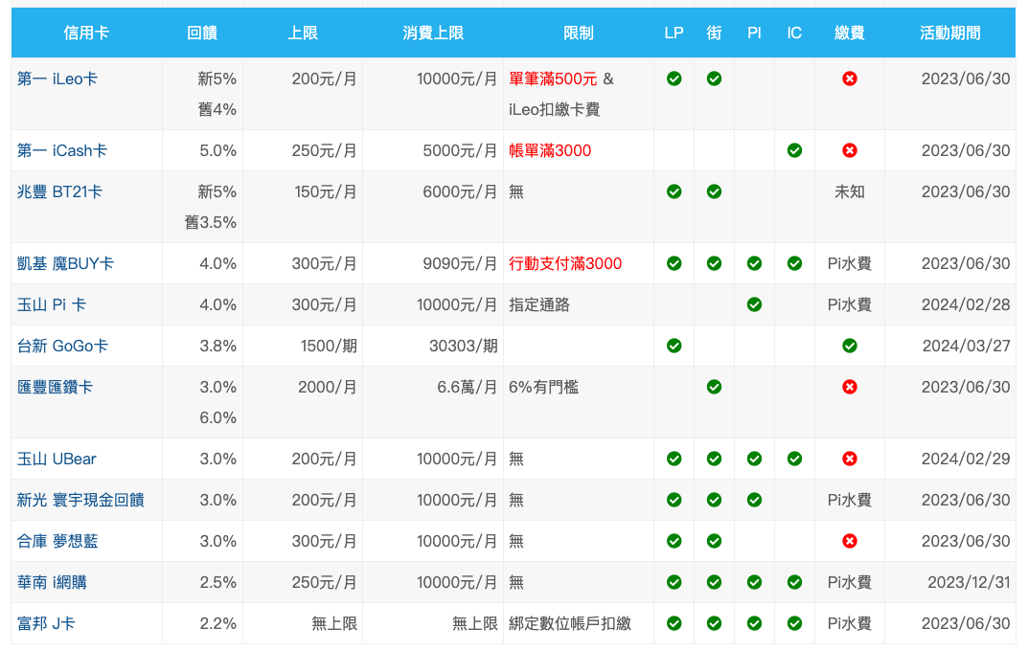1028x651 pixels.
Task: Open the 玉山 Pi 卡 card link
Action: coord(52,305)
